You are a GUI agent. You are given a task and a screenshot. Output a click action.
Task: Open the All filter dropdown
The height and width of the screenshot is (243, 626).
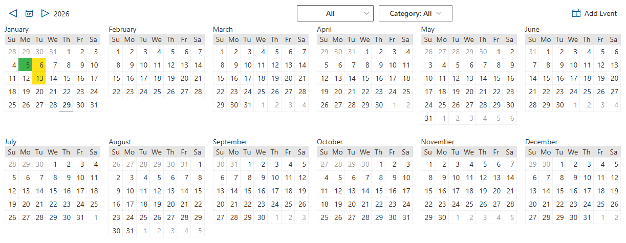tap(335, 13)
